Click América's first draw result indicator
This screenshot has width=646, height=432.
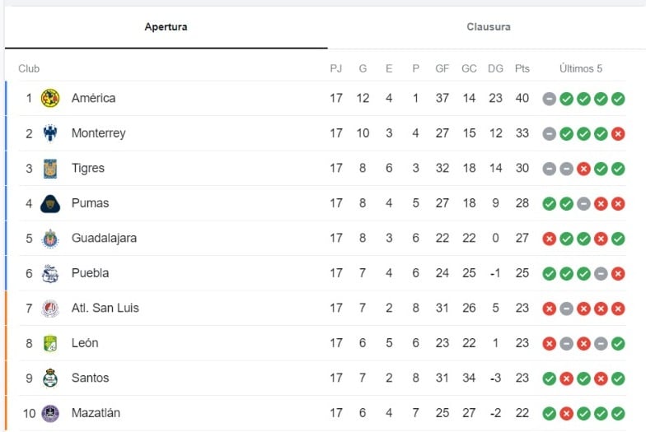549,99
